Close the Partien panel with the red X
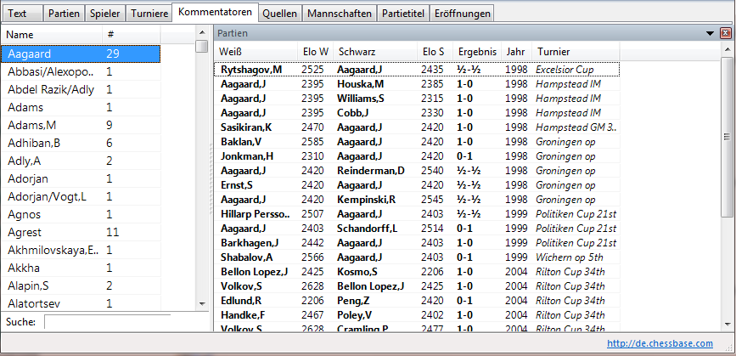 point(726,33)
